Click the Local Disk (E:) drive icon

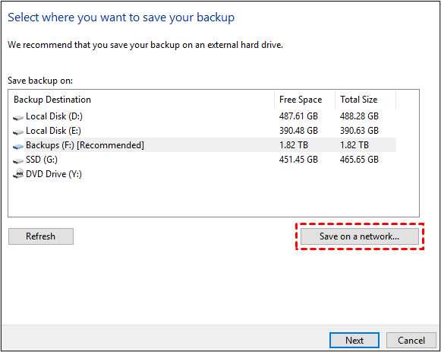point(18,132)
